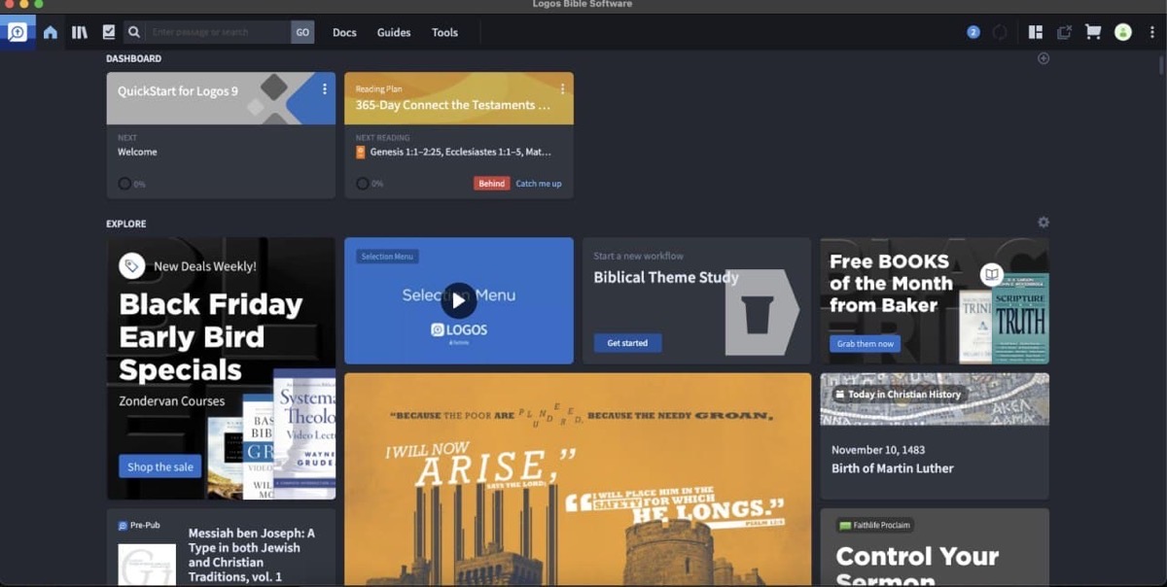This screenshot has width=1167, height=587.
Task: Open the Layouts panel icon
Action: 1036,32
